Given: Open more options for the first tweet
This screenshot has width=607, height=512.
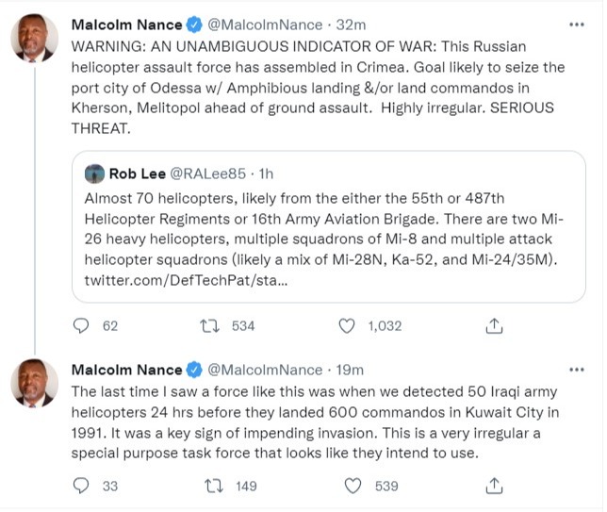Looking at the screenshot, I should pyautogui.click(x=575, y=24).
